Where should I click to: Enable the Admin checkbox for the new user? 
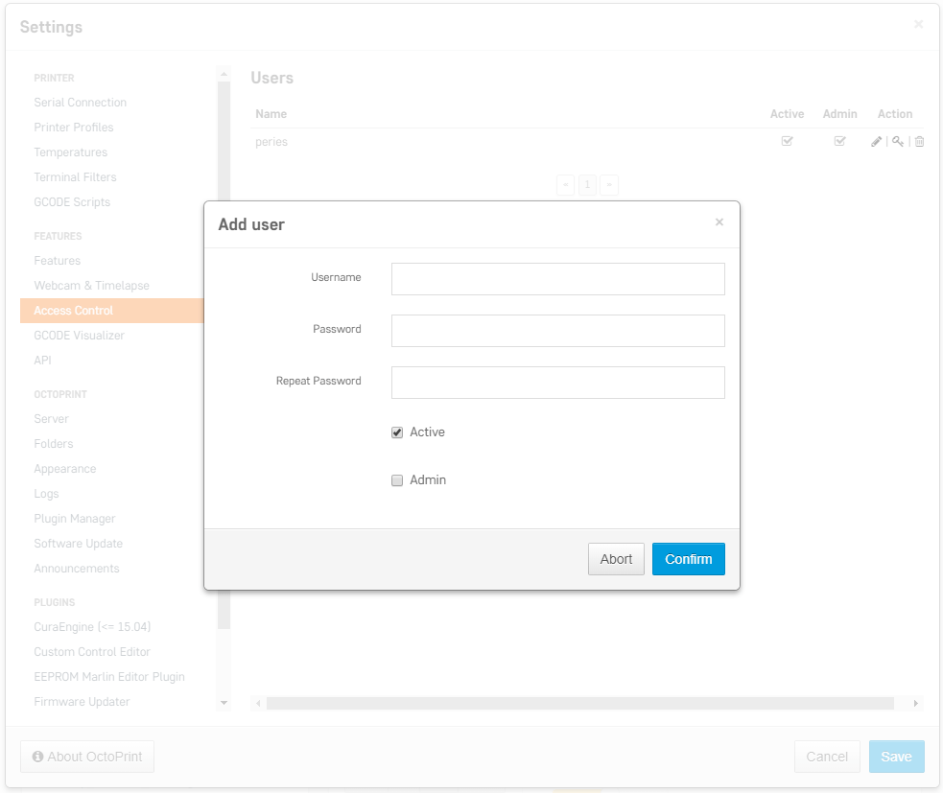point(396,479)
